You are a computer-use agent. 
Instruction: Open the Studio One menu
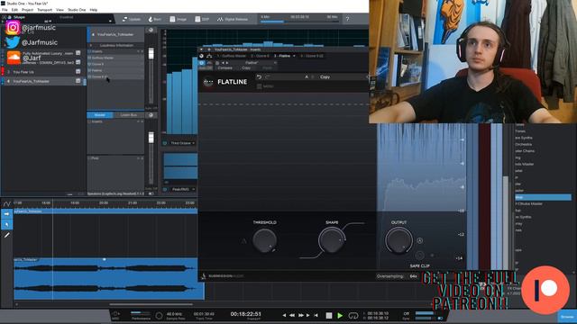coord(77,10)
